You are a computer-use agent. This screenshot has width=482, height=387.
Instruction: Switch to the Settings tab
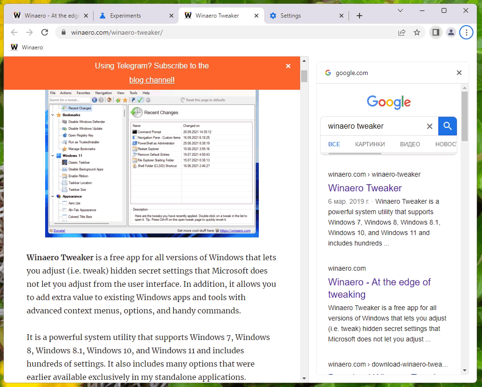tap(306, 16)
